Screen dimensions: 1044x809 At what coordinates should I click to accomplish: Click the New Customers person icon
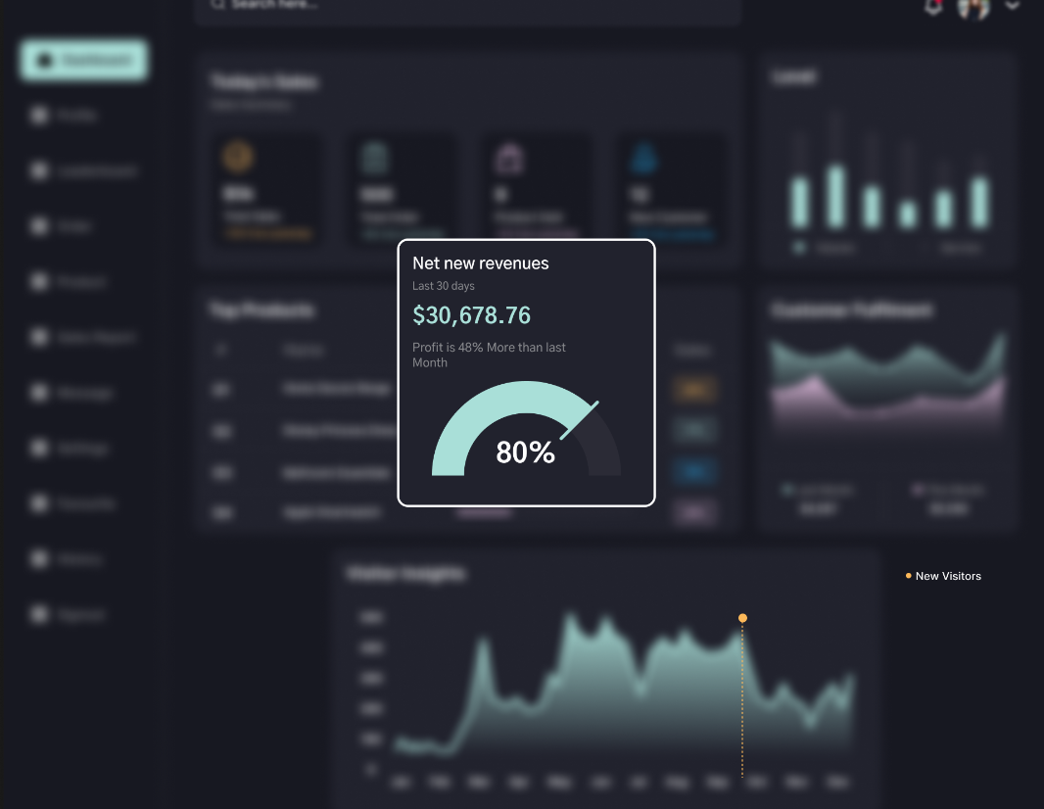pyautogui.click(x=641, y=155)
